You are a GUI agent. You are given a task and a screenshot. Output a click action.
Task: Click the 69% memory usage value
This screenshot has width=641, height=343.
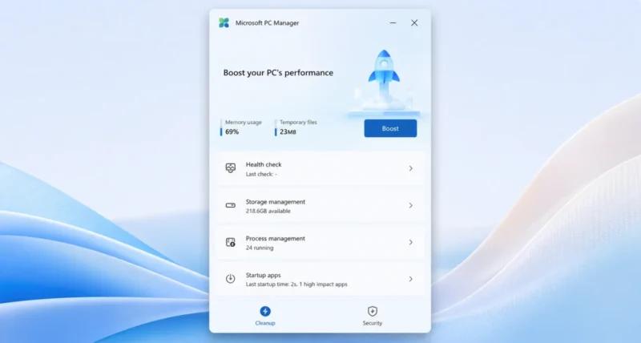coord(232,131)
